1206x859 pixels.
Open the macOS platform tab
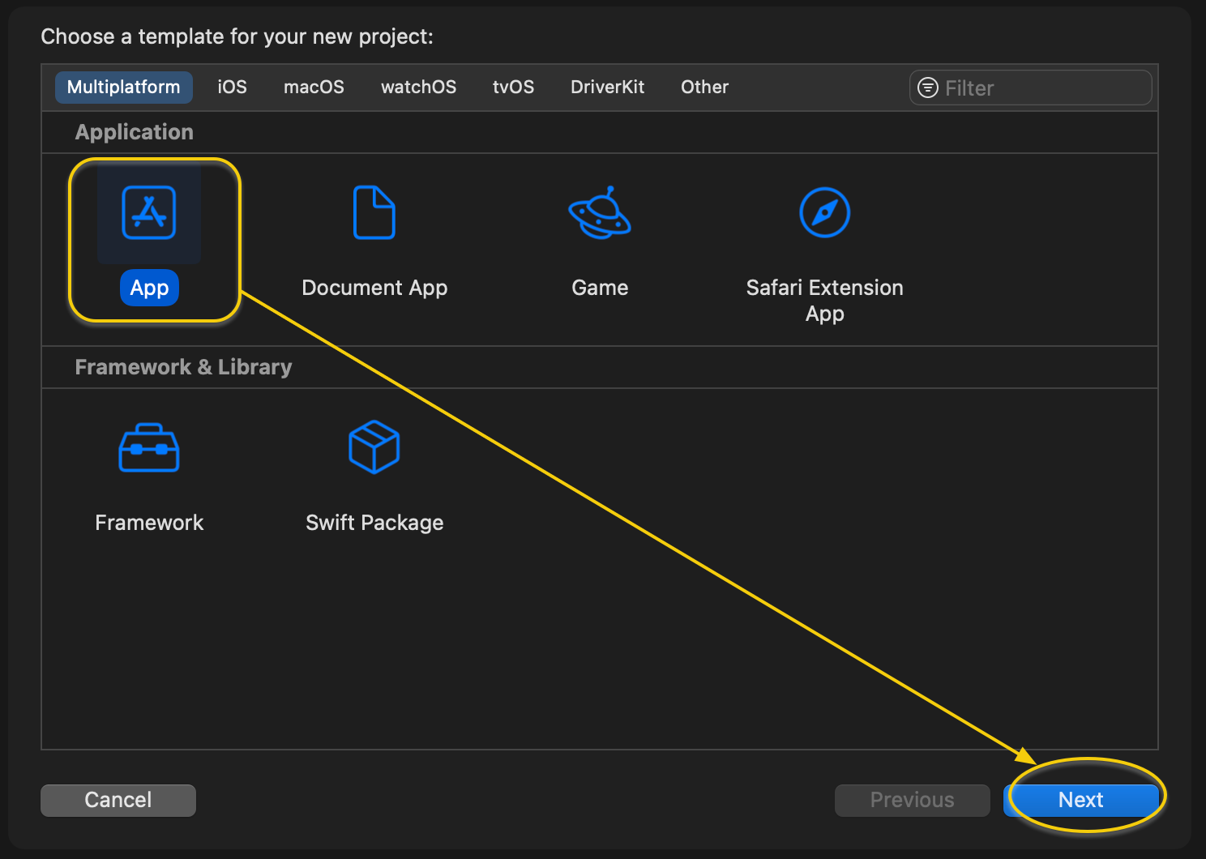pos(314,87)
